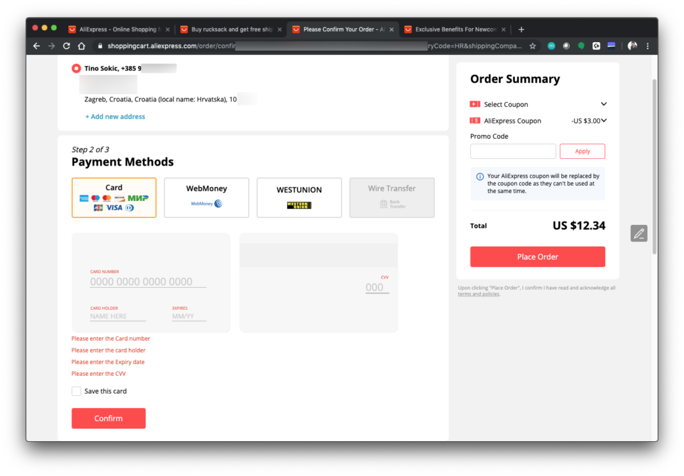Viewport: 684px width, 476px height.
Task: Choose the WebMoney payment method
Action: pos(206,197)
